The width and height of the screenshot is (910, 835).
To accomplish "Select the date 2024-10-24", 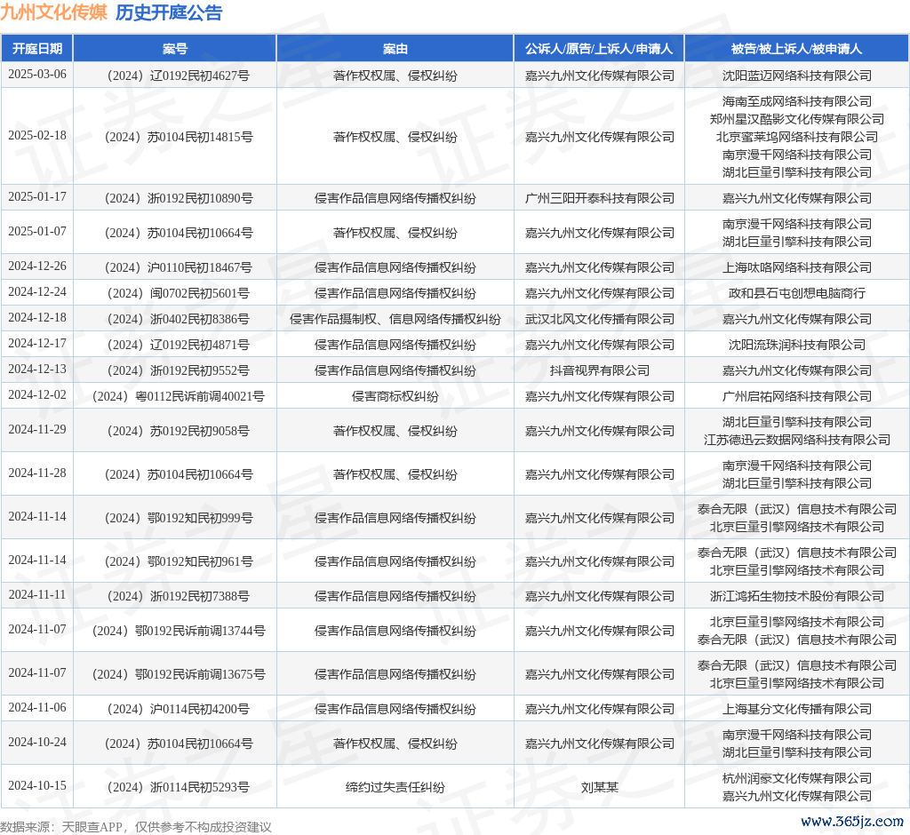I will (37, 742).
